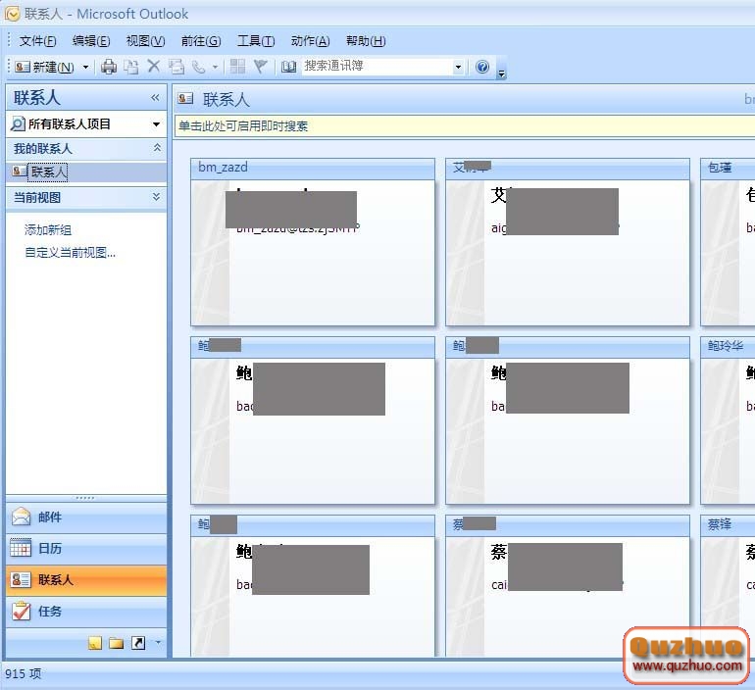Open the 文件(F) menu

tap(37, 41)
